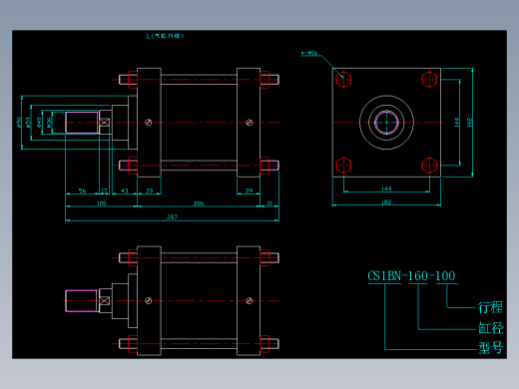Select the 357 overall length dimension
Screen dimensions: 519x389
click(x=172, y=217)
